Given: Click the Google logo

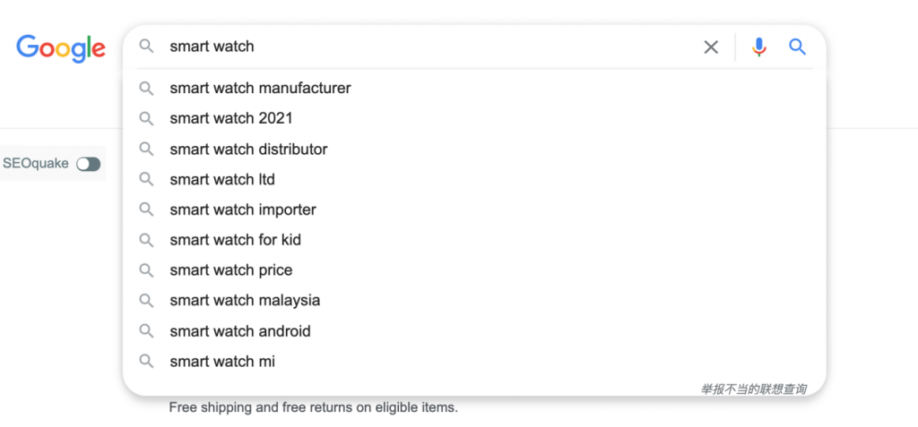Looking at the screenshot, I should coord(61,48).
